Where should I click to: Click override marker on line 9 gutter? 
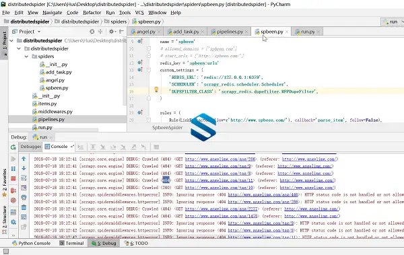tap(140, 41)
